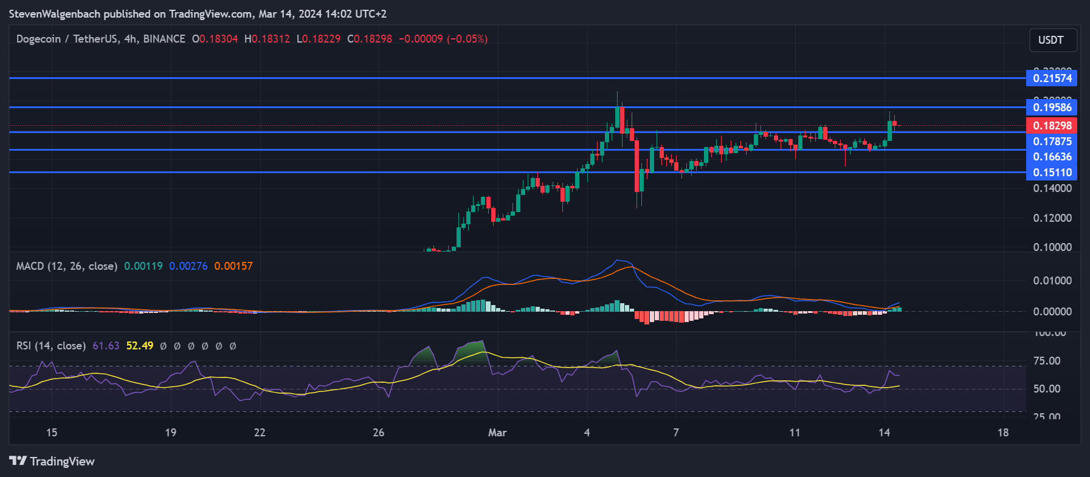Click the Close value C0.18298

coord(370,39)
